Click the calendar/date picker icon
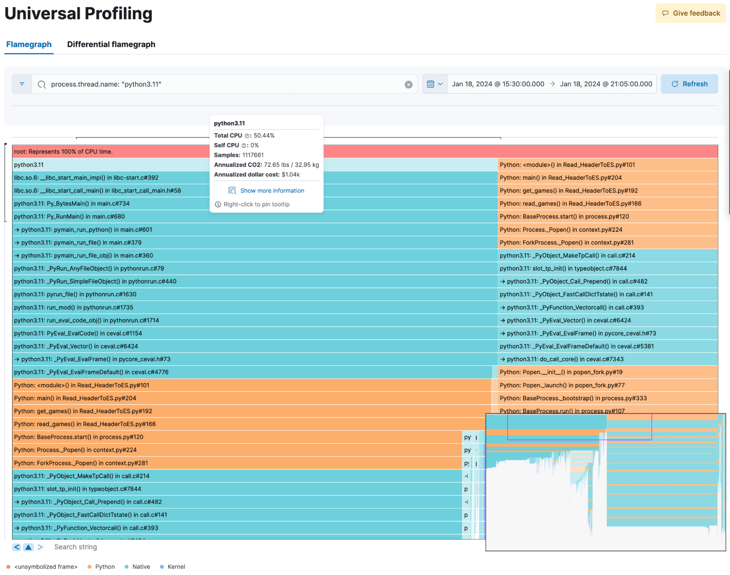This screenshot has width=730, height=575. tap(431, 84)
